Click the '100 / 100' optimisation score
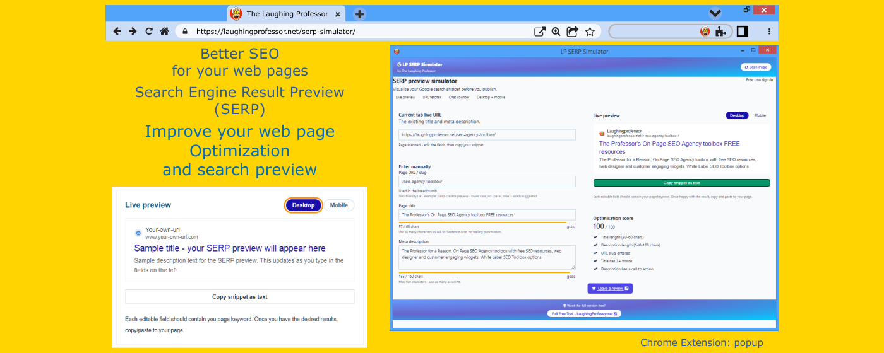Image resolution: width=884 pixels, height=353 pixels. (x=604, y=226)
